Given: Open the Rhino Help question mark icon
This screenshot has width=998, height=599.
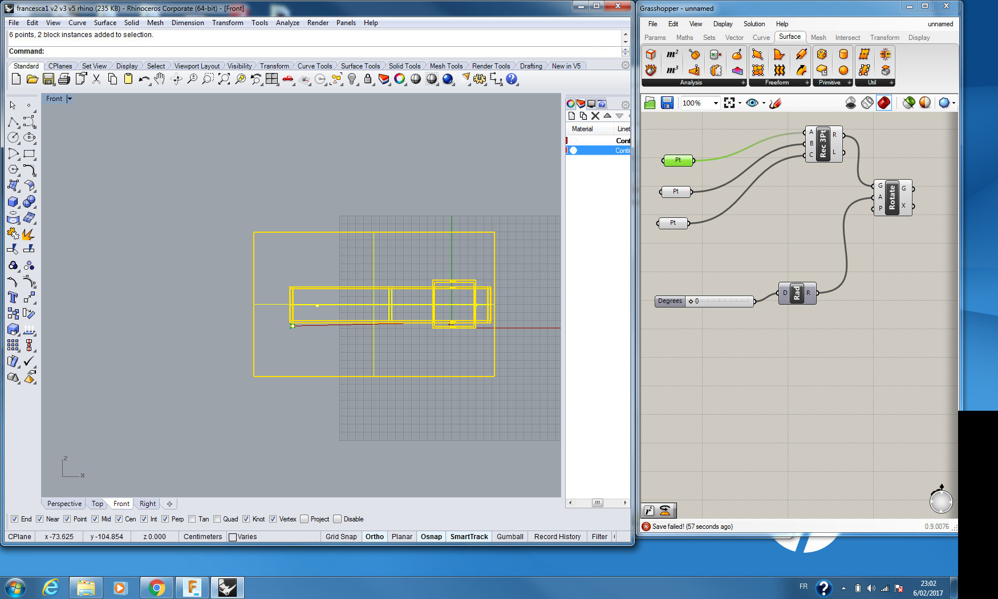Looking at the screenshot, I should click(x=512, y=79).
